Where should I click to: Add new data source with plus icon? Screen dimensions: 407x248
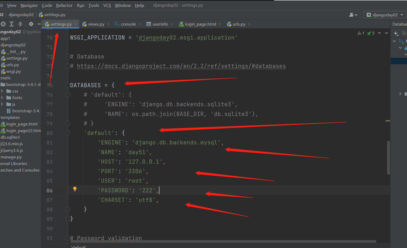click(396, 33)
